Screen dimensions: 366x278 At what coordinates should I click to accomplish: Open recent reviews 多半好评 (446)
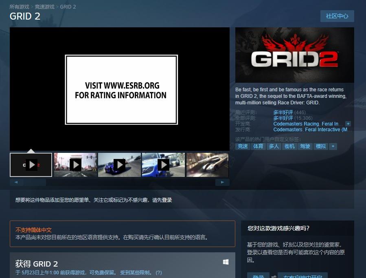289,113
